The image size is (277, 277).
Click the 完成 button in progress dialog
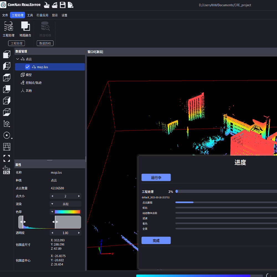pyautogui.click(x=156, y=240)
